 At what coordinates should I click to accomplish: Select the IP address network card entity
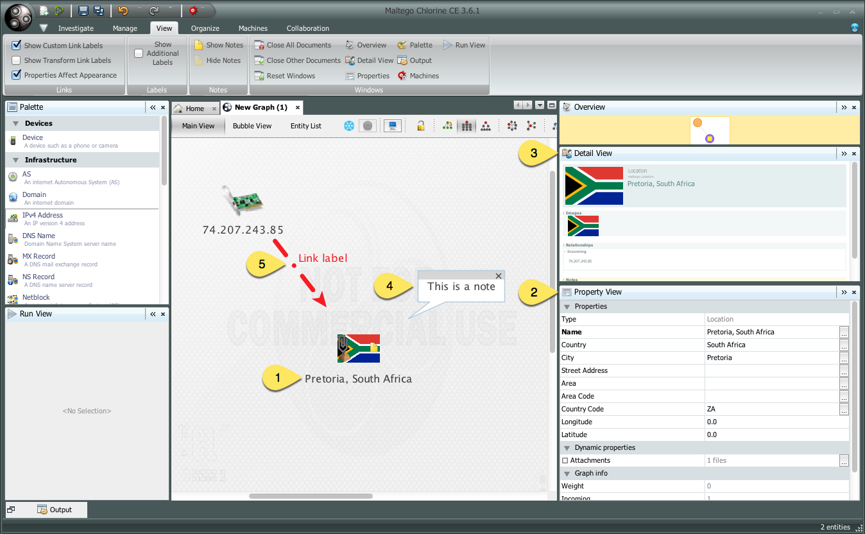243,200
